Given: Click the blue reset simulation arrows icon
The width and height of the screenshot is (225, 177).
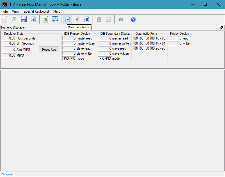Looking at the screenshot, I should pyautogui.click(x=87, y=19).
